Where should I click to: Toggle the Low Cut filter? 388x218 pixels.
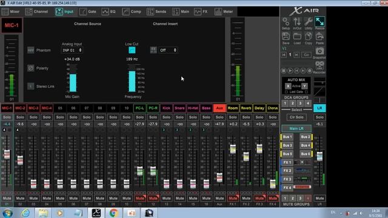[x=132, y=50]
